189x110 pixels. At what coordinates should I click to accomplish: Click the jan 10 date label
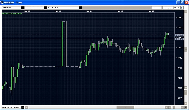(58, 11)
